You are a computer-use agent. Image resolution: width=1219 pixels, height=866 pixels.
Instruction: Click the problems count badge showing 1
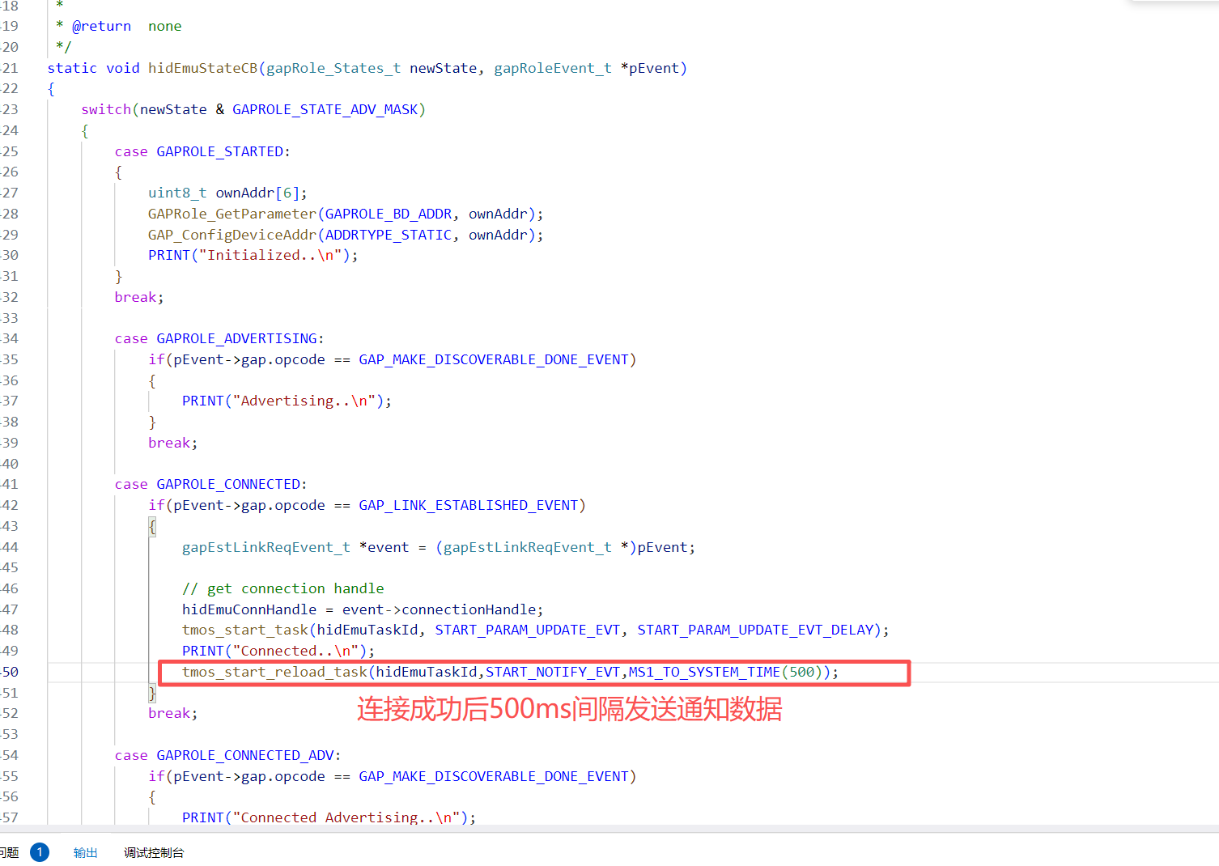40,852
